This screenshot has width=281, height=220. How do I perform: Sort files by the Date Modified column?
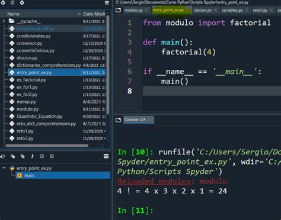[x=94, y=14]
